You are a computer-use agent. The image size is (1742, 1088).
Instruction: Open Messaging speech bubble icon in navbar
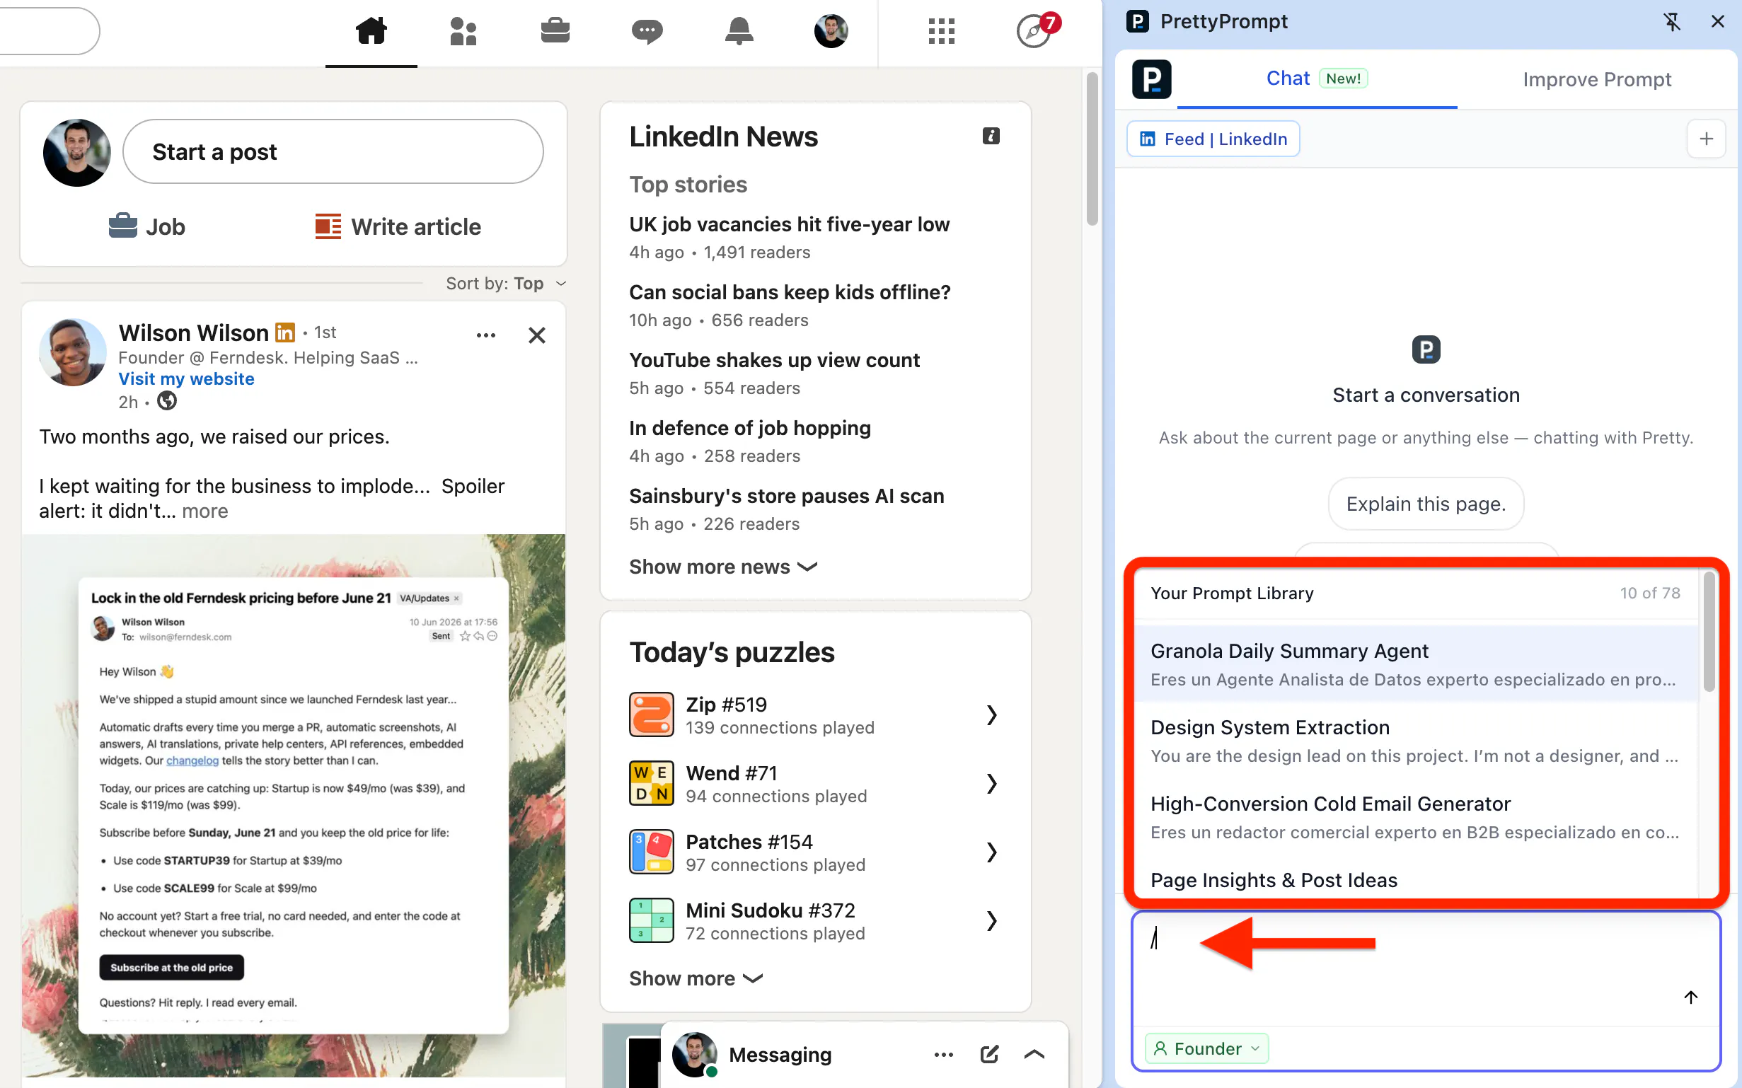click(647, 31)
